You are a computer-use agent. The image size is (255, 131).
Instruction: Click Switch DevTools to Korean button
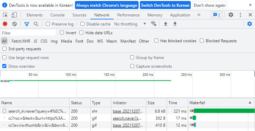coord(165,5)
